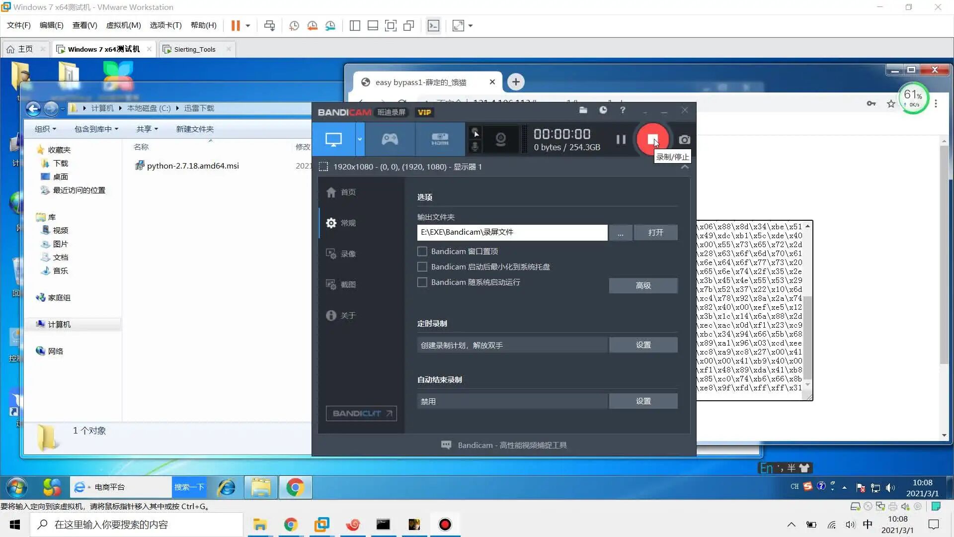Click the shellcode textarea scrollbar
The image size is (954, 537).
[808, 337]
